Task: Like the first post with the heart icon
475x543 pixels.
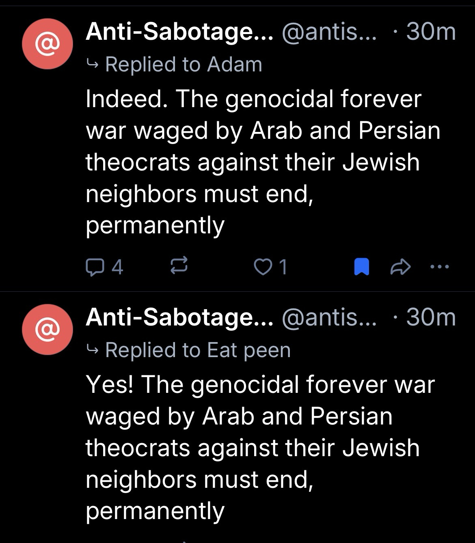Action: pyautogui.click(x=262, y=267)
